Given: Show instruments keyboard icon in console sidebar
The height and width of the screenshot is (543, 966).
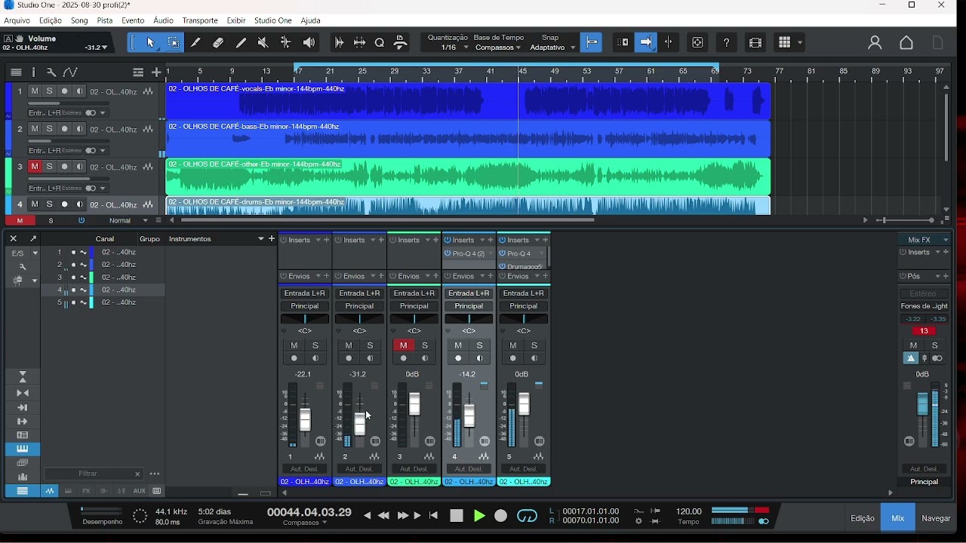Looking at the screenshot, I should [x=23, y=449].
